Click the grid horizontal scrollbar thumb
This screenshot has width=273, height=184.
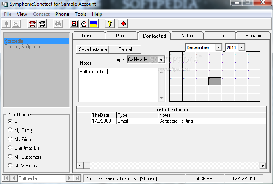[x=87, y=165]
